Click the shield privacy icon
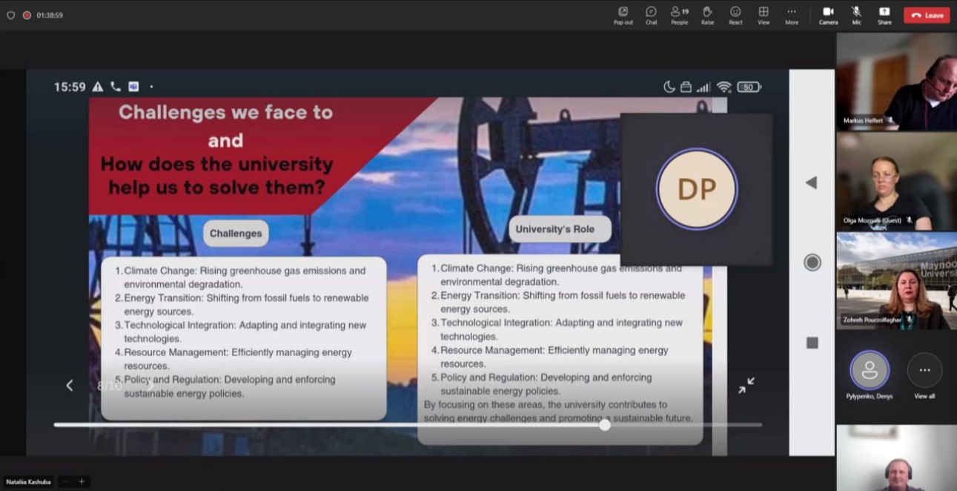This screenshot has width=957, height=491. coord(10,15)
